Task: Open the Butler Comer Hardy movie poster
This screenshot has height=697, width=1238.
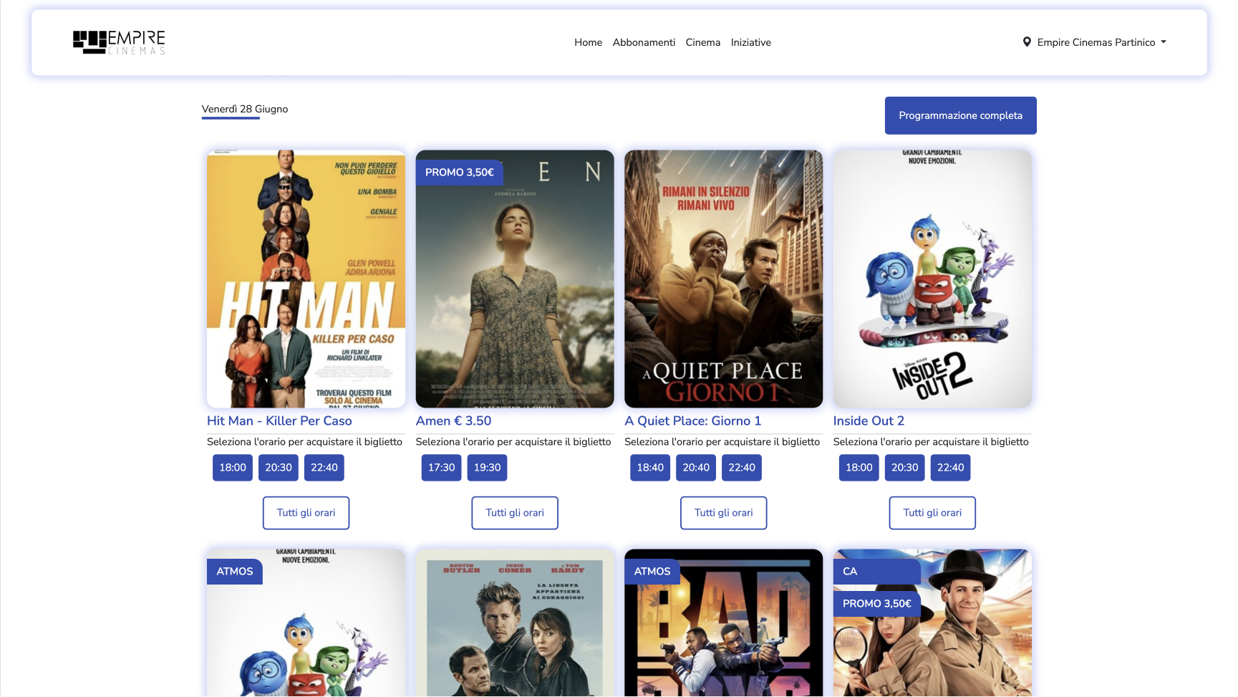Action: (515, 623)
